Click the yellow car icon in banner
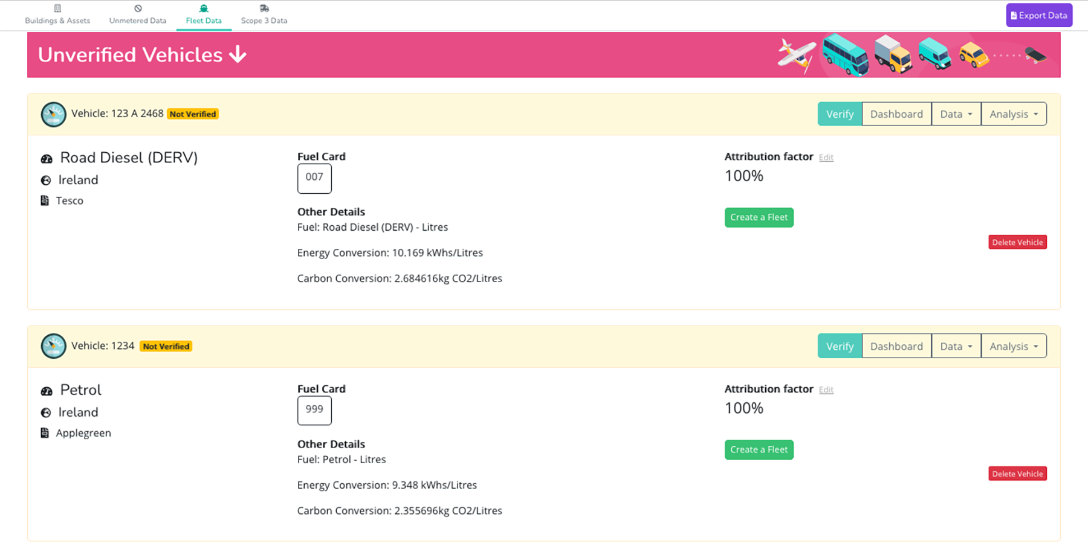The width and height of the screenshot is (1088, 552). coord(973,55)
